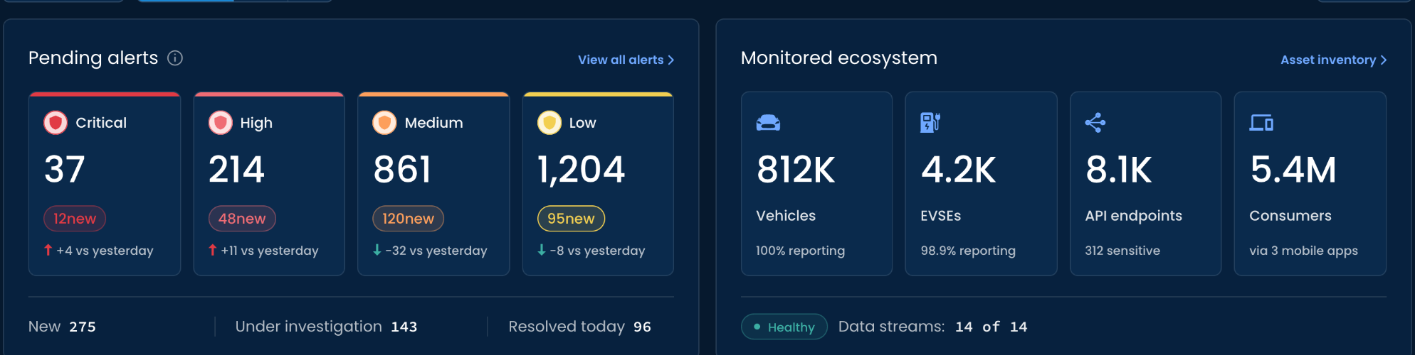Viewport: 1415px width, 355px height.
Task: Click the up arrow beside +4 vs yesterday
Action: coord(48,250)
